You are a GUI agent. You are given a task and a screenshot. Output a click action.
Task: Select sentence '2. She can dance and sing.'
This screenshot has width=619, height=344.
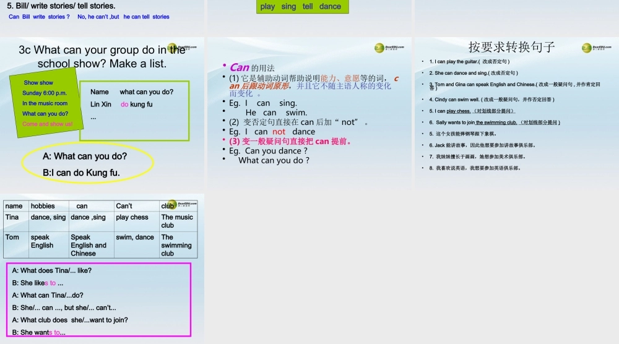(x=474, y=73)
